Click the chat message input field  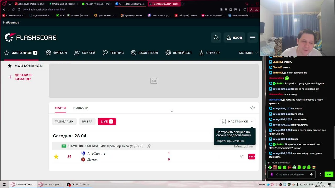tap(291, 174)
